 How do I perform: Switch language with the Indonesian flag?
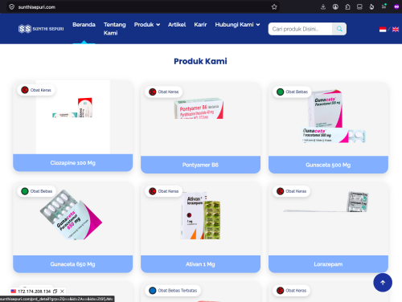pos(383,29)
